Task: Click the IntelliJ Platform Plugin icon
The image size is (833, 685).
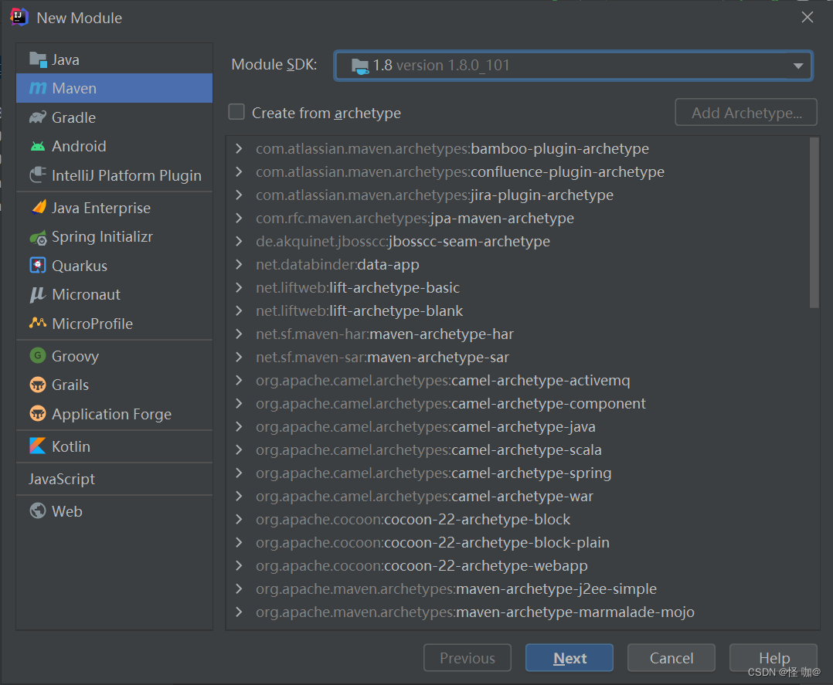Action: tap(38, 175)
